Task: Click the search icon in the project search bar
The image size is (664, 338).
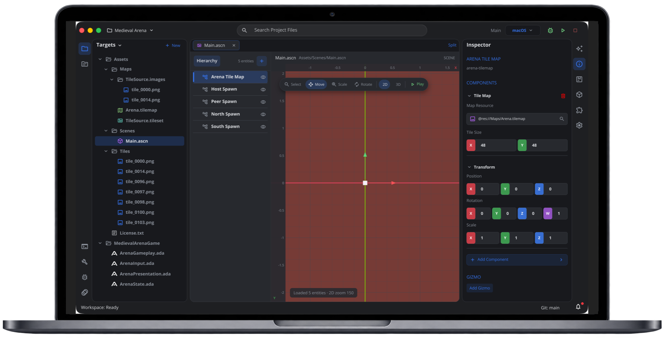Action: coord(245,30)
